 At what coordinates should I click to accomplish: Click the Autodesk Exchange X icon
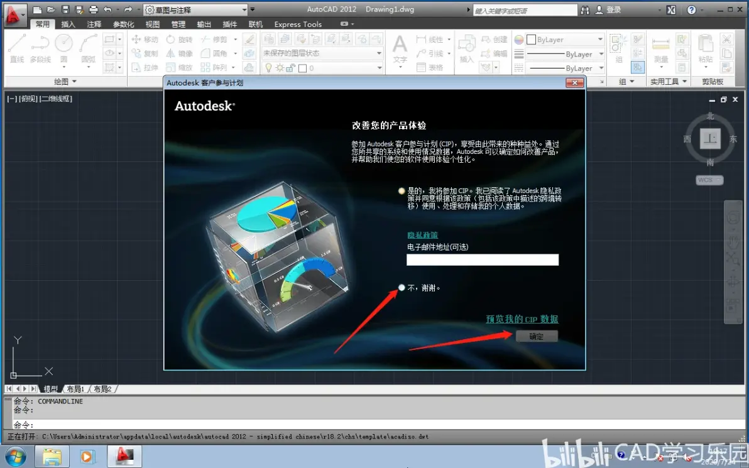671,10
